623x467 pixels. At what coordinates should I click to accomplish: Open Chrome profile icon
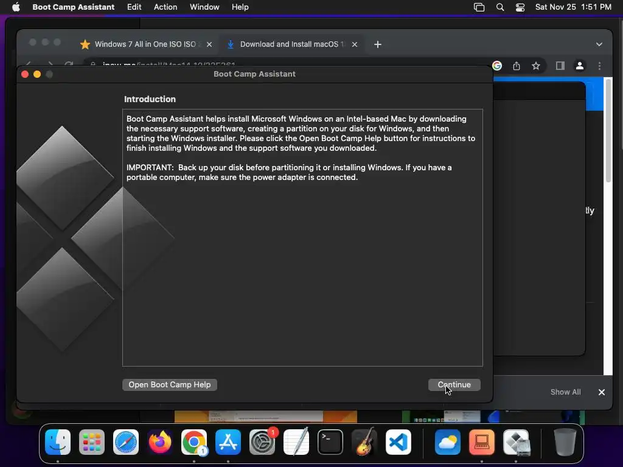click(x=580, y=66)
